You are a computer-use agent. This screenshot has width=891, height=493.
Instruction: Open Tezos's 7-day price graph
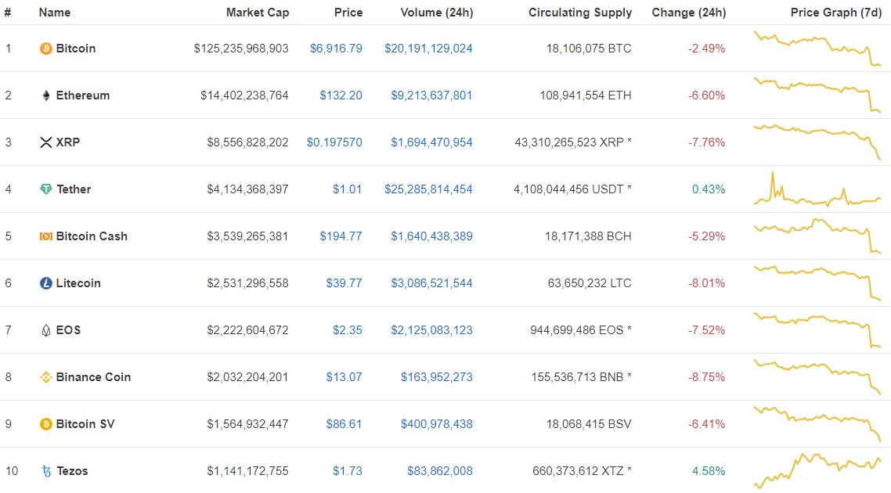pyautogui.click(x=817, y=471)
